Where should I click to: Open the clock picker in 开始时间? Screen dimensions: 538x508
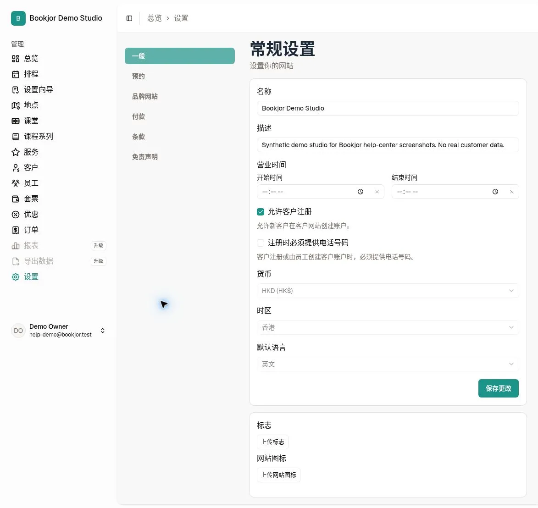tap(360, 192)
